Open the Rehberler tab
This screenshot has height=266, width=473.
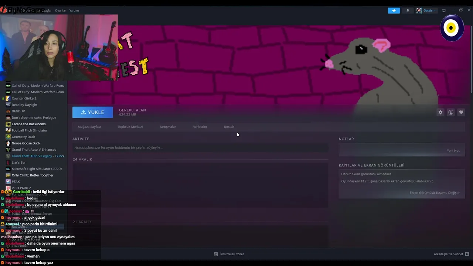(x=200, y=127)
